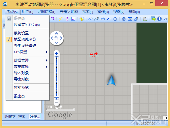Choose 导入对象 menu item
Image resolution: width=170 pixels, height=128 pixels.
point(27,73)
